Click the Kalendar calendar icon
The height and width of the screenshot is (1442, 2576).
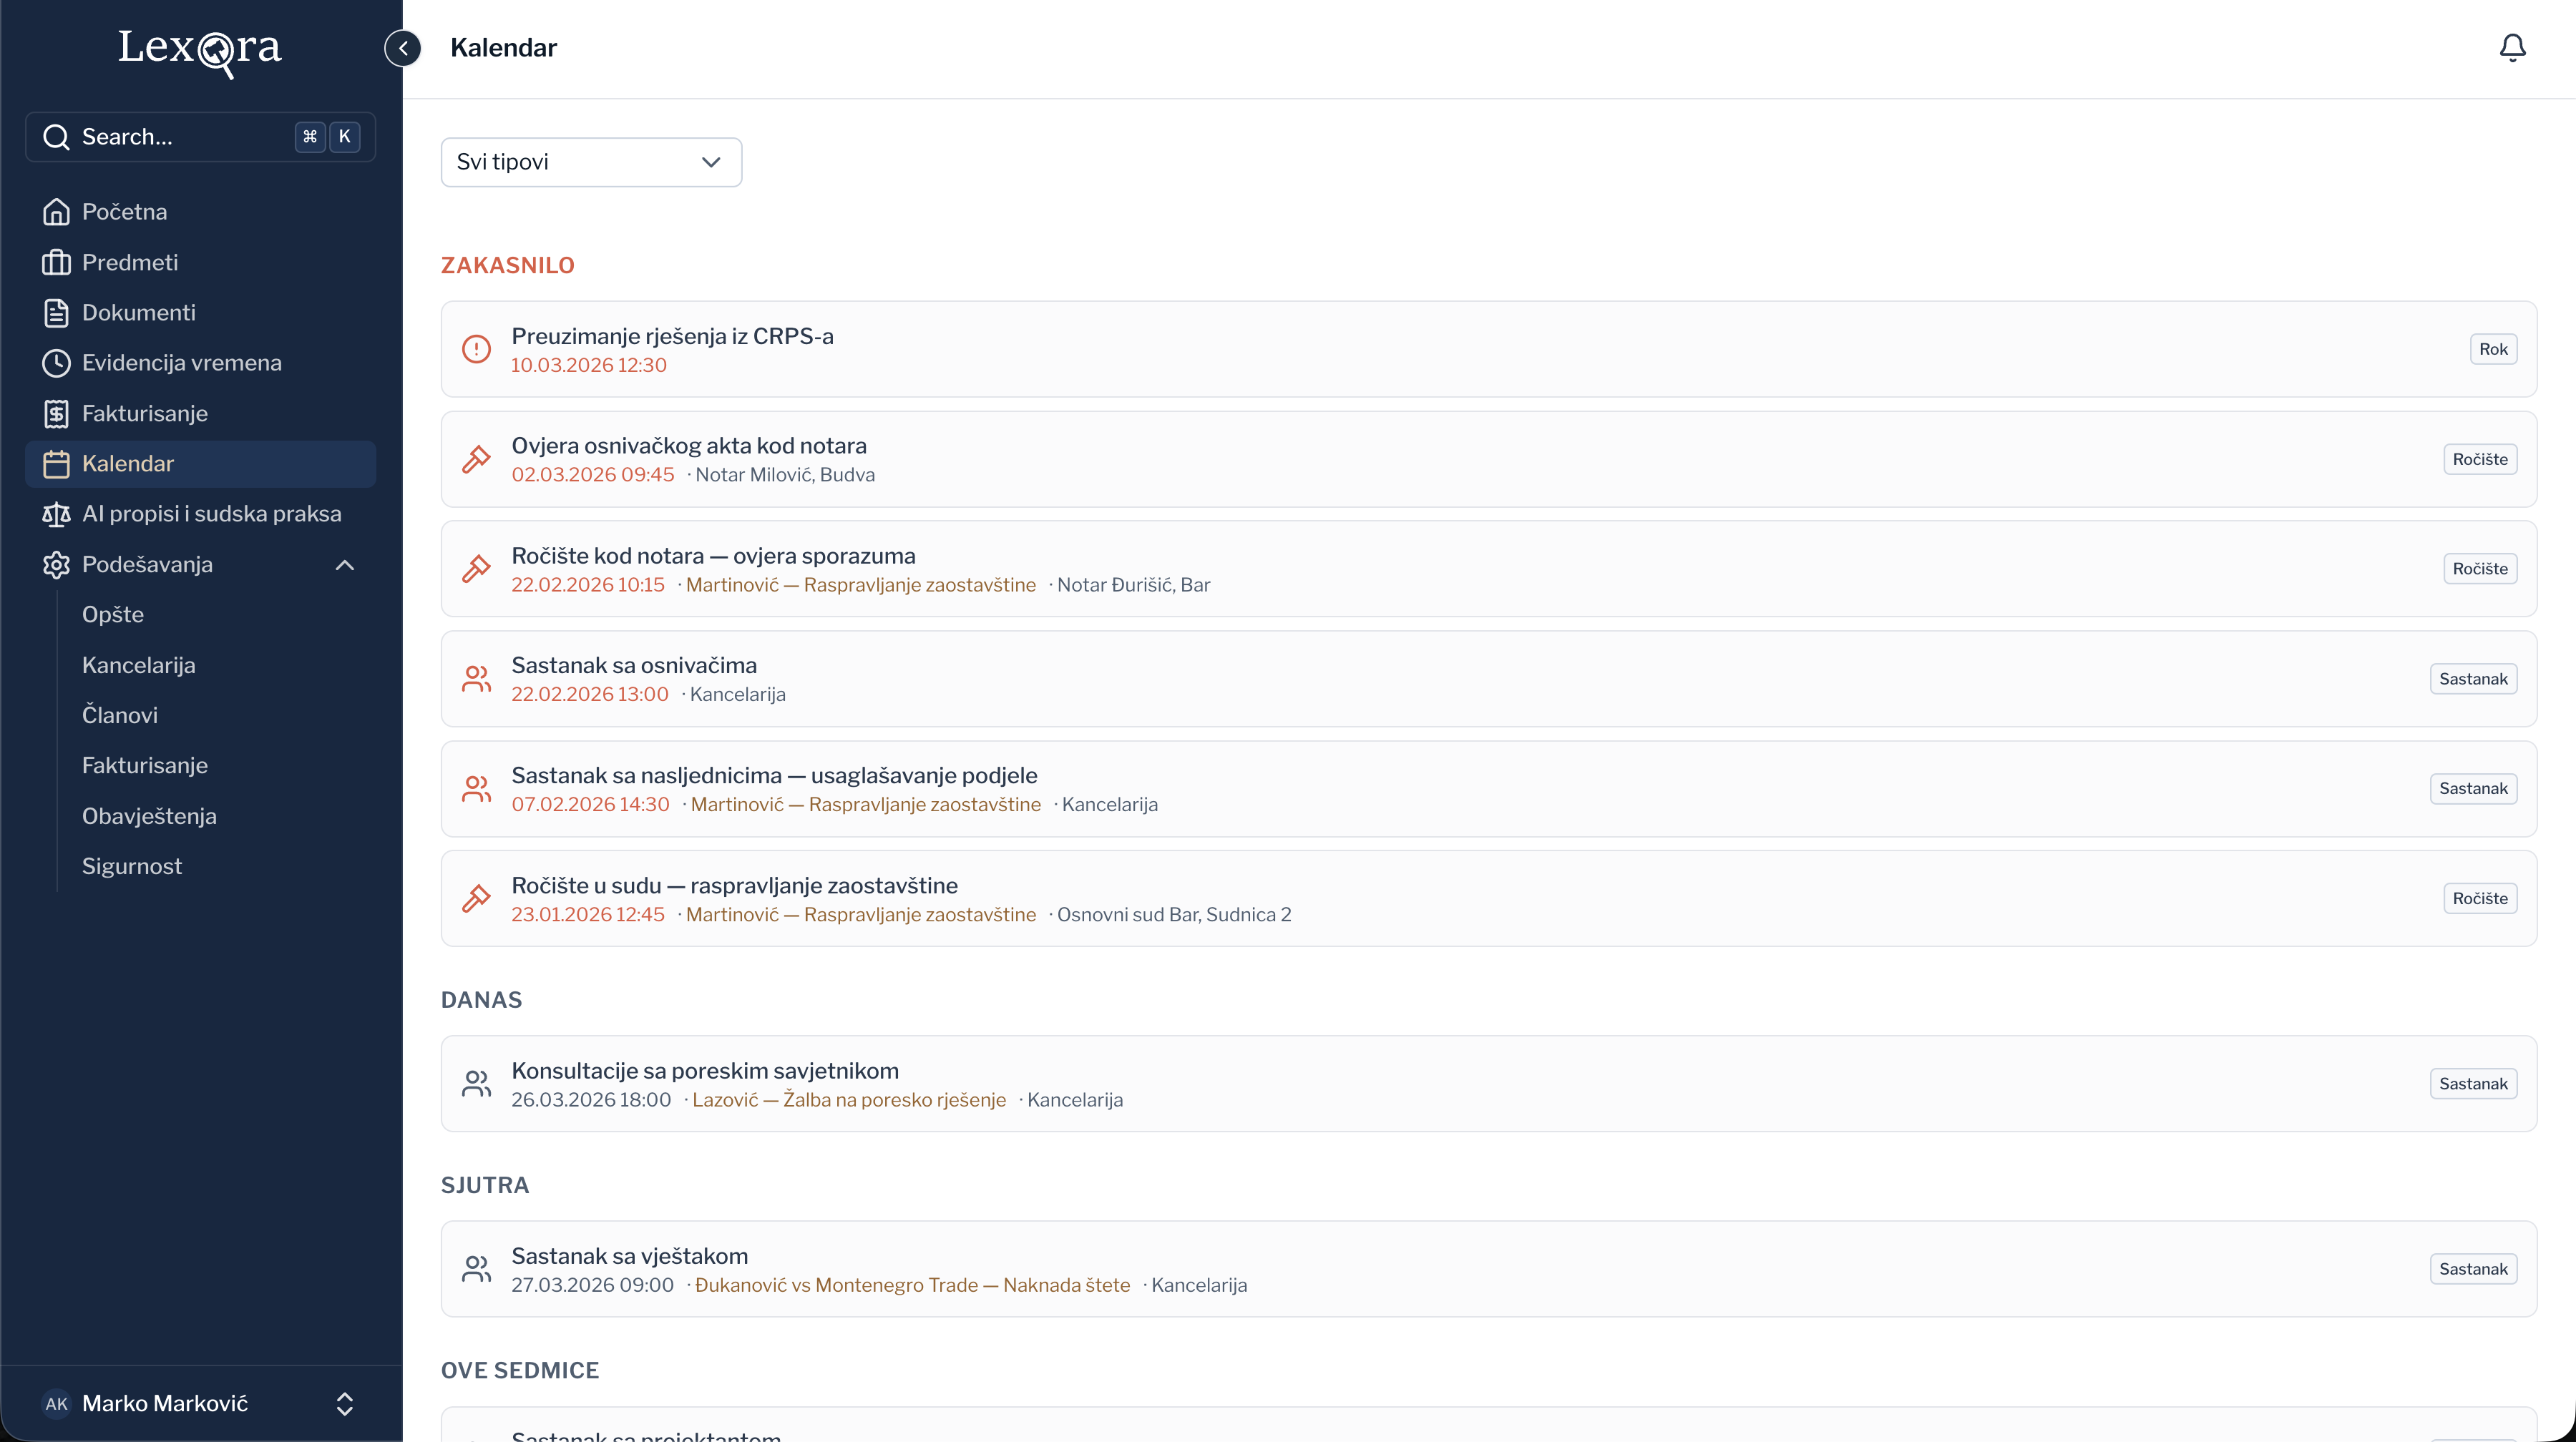click(56, 463)
